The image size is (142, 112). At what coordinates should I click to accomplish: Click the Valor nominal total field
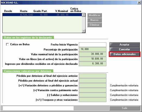tap(93, 54)
